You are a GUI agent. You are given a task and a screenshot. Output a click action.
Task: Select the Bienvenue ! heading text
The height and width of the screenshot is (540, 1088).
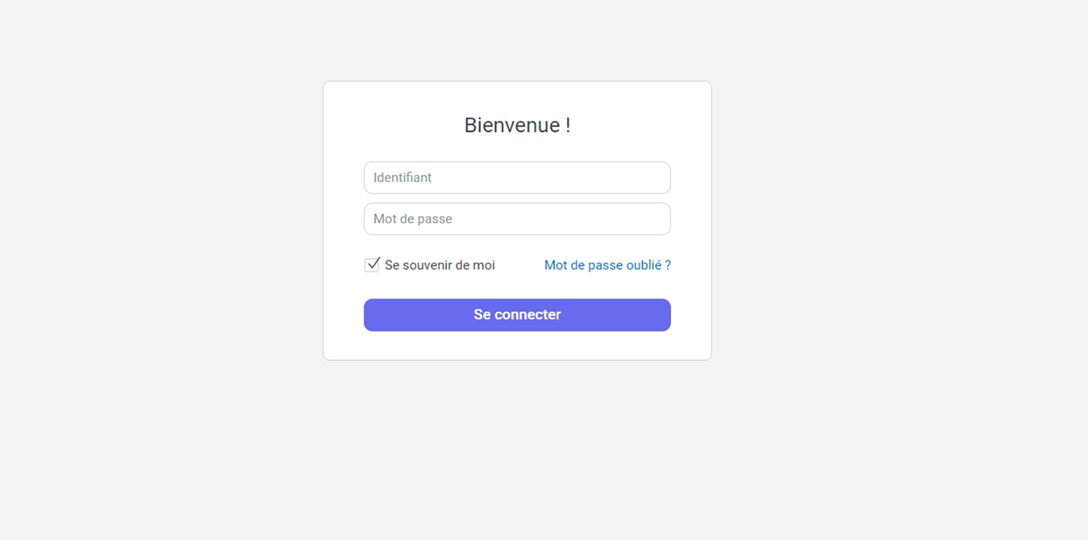click(518, 125)
